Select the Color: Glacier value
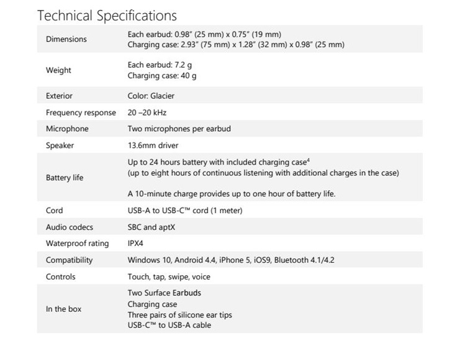Viewport: 452px width, 354px height. pyautogui.click(x=151, y=96)
